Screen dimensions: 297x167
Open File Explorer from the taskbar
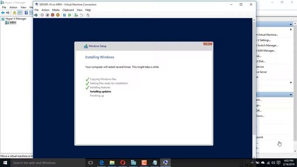pyautogui.click(x=112, y=163)
